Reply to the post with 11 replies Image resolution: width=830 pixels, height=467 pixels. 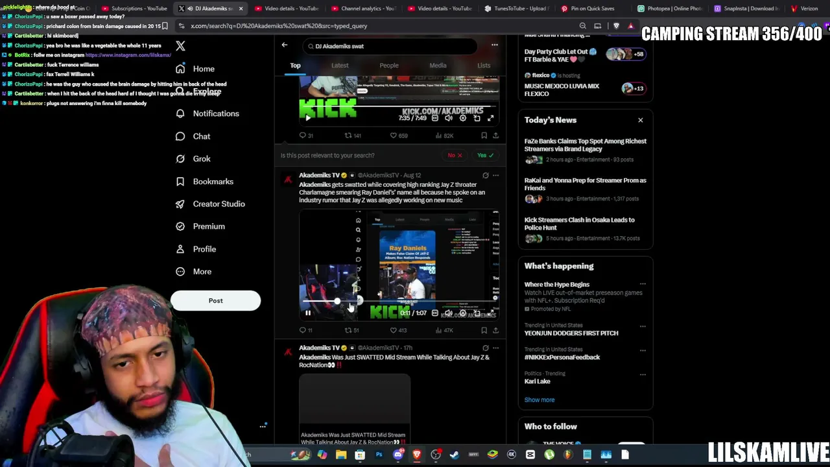click(306, 330)
